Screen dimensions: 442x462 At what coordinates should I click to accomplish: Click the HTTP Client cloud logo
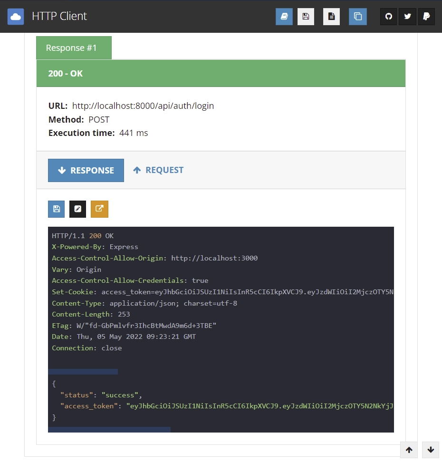click(x=16, y=17)
